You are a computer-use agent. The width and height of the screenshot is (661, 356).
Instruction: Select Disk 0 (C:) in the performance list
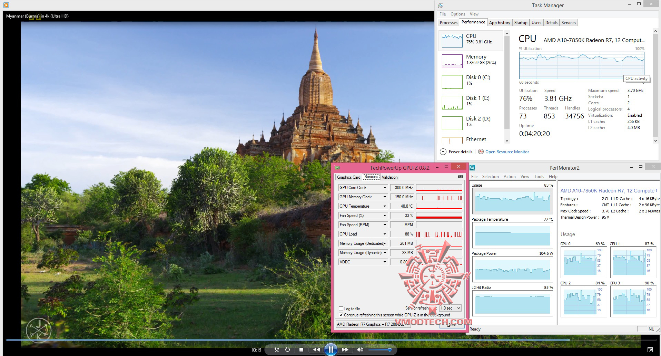(471, 82)
